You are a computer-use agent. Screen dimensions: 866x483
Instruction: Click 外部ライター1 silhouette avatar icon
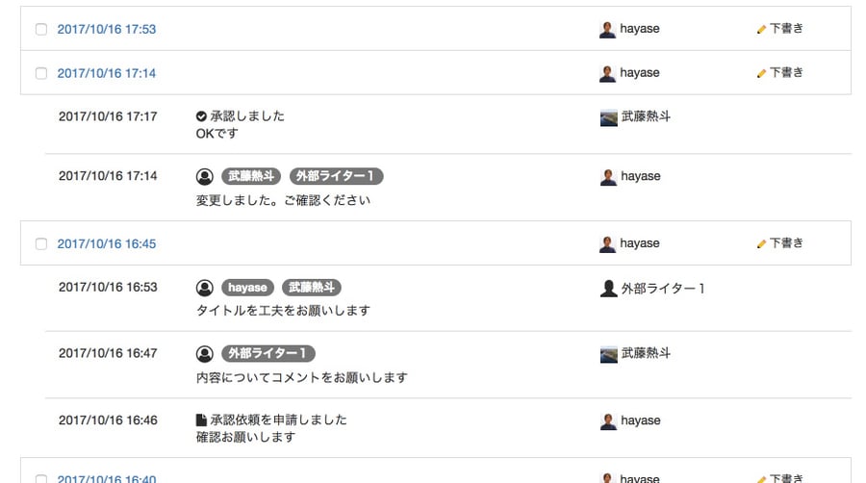(608, 288)
